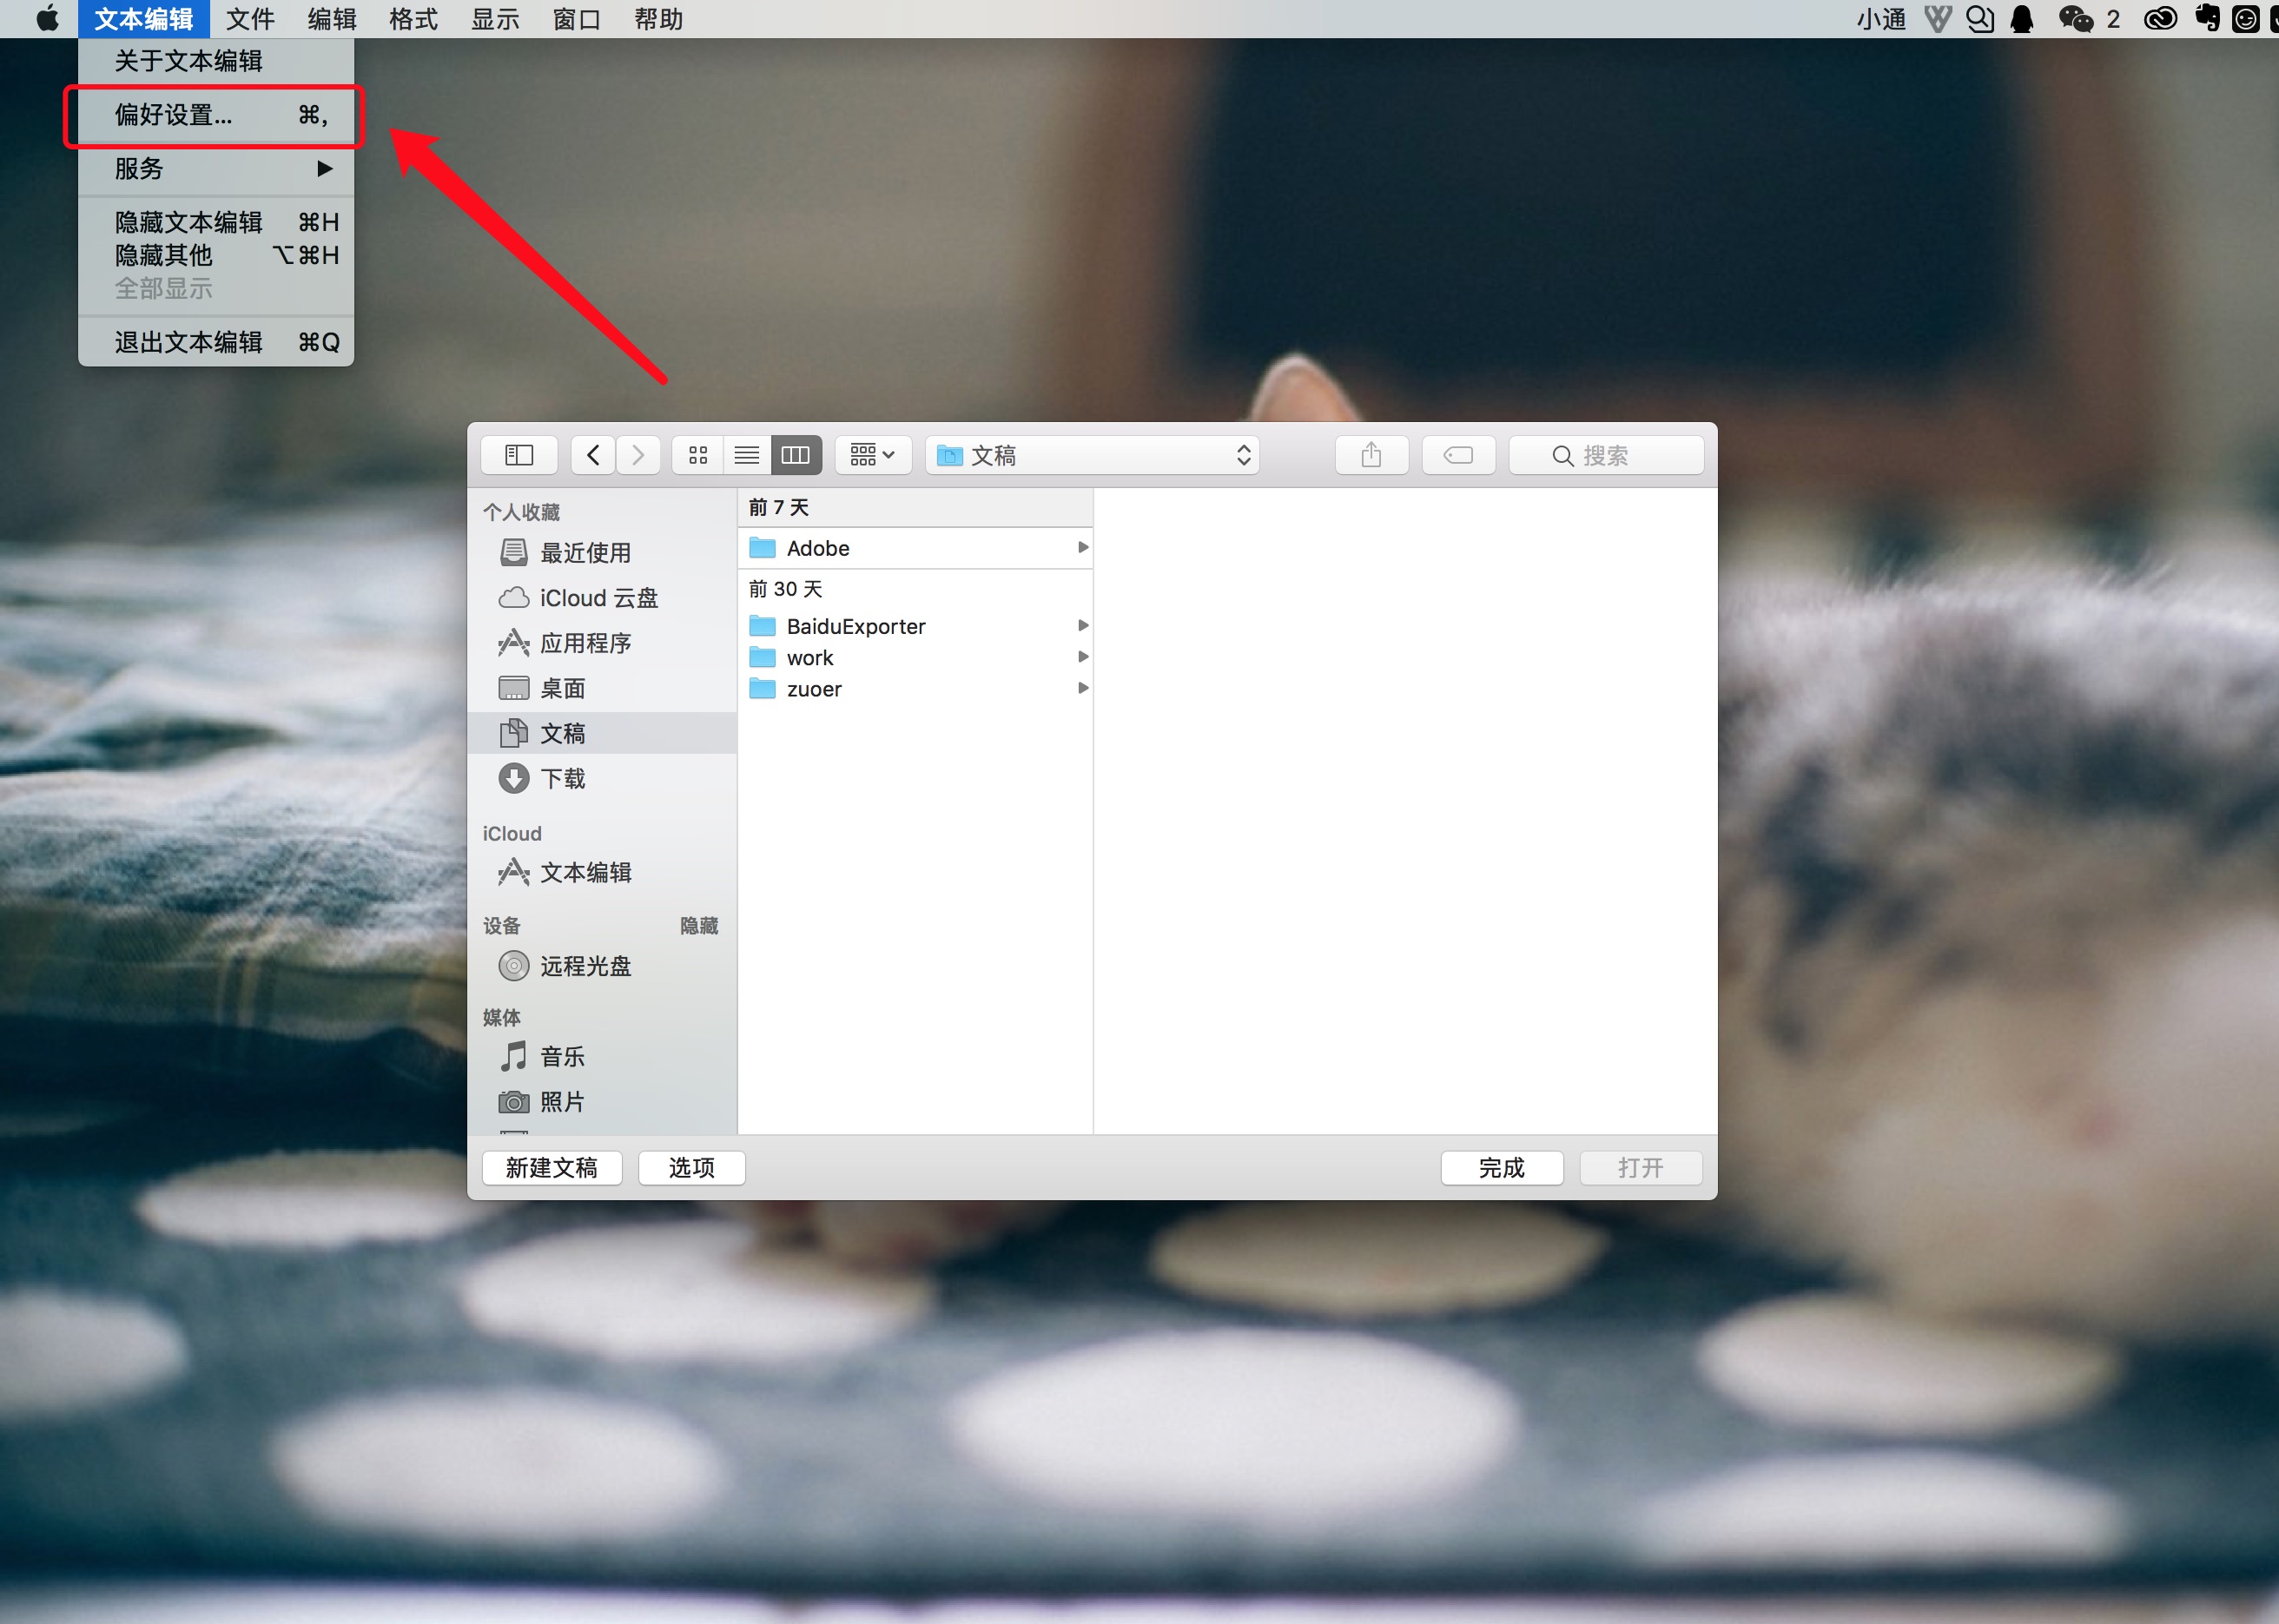
Task: Click greyed-out 全部显示 menu item
Action: click(x=216, y=288)
